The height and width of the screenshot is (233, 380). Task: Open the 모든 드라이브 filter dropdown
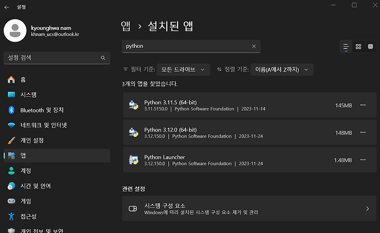tap(183, 70)
